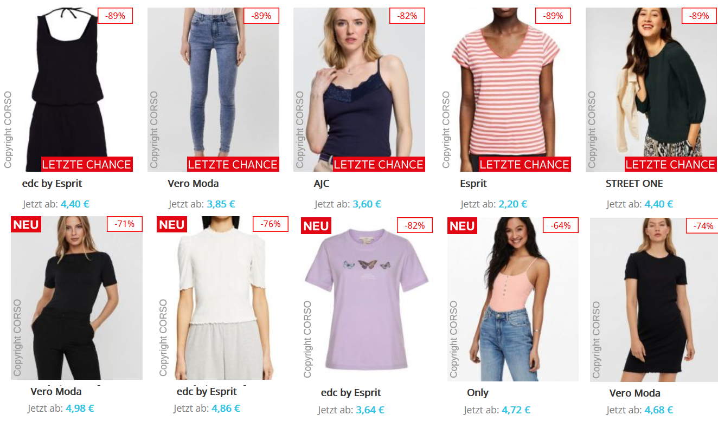Open the AJC navy lace top image
Image resolution: width=718 pixels, height=428 pixels.
coord(359,89)
